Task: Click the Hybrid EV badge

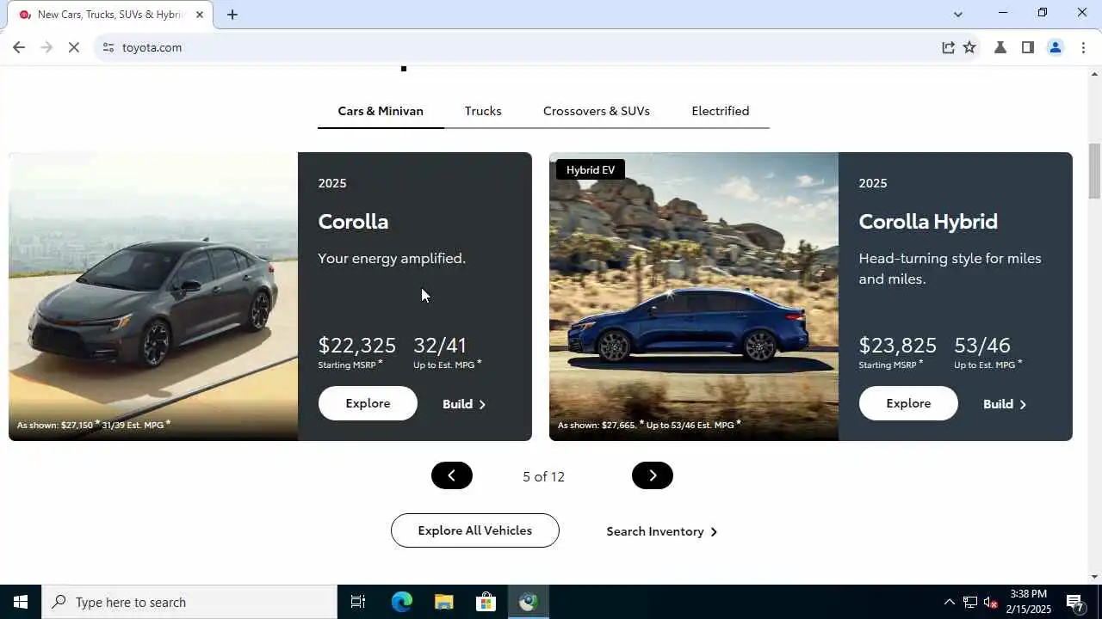Action: coord(591,169)
